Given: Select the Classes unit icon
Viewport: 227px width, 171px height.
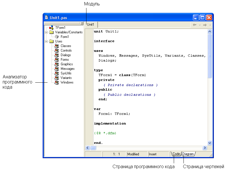Looking at the screenshot, I should point(57,46).
